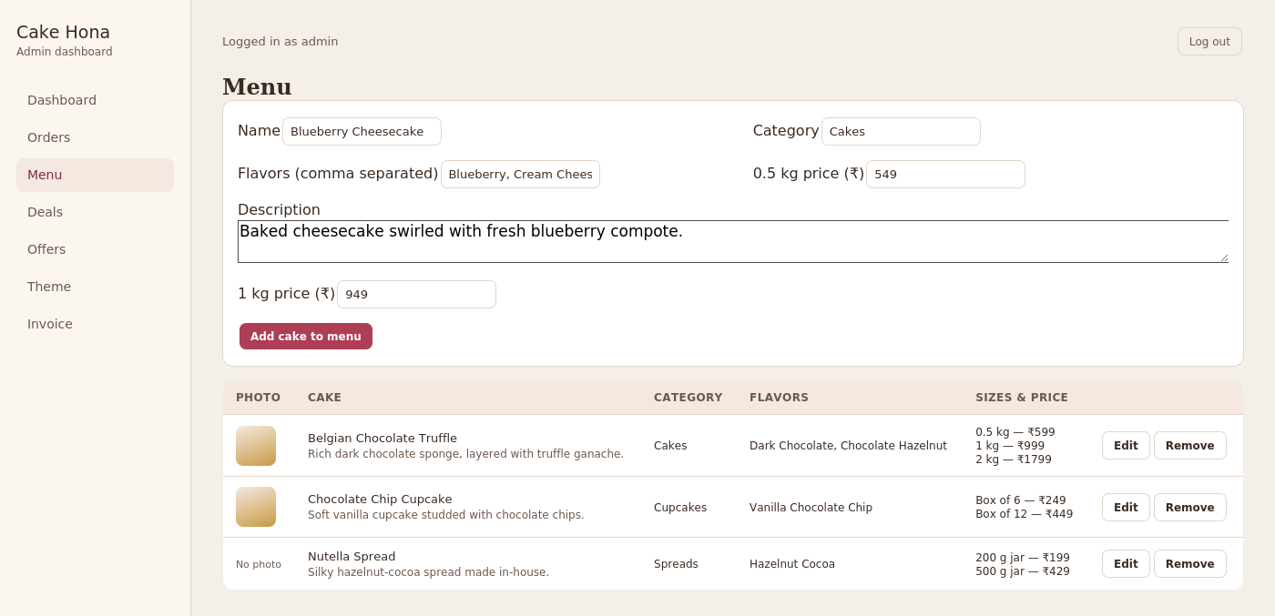The height and width of the screenshot is (616, 1275).
Task: Click the FLAVORS column header
Action: coord(779,398)
